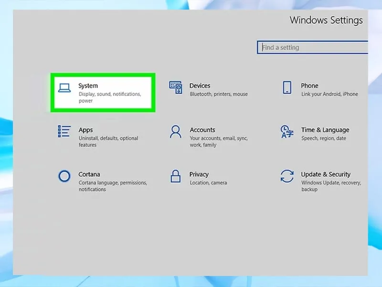The height and width of the screenshot is (287, 382).
Task: Click the Update & Security refresh arrows icon
Action: click(x=287, y=176)
